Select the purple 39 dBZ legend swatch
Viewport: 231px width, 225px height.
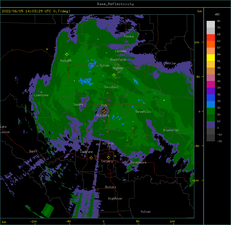[x=211, y=91]
